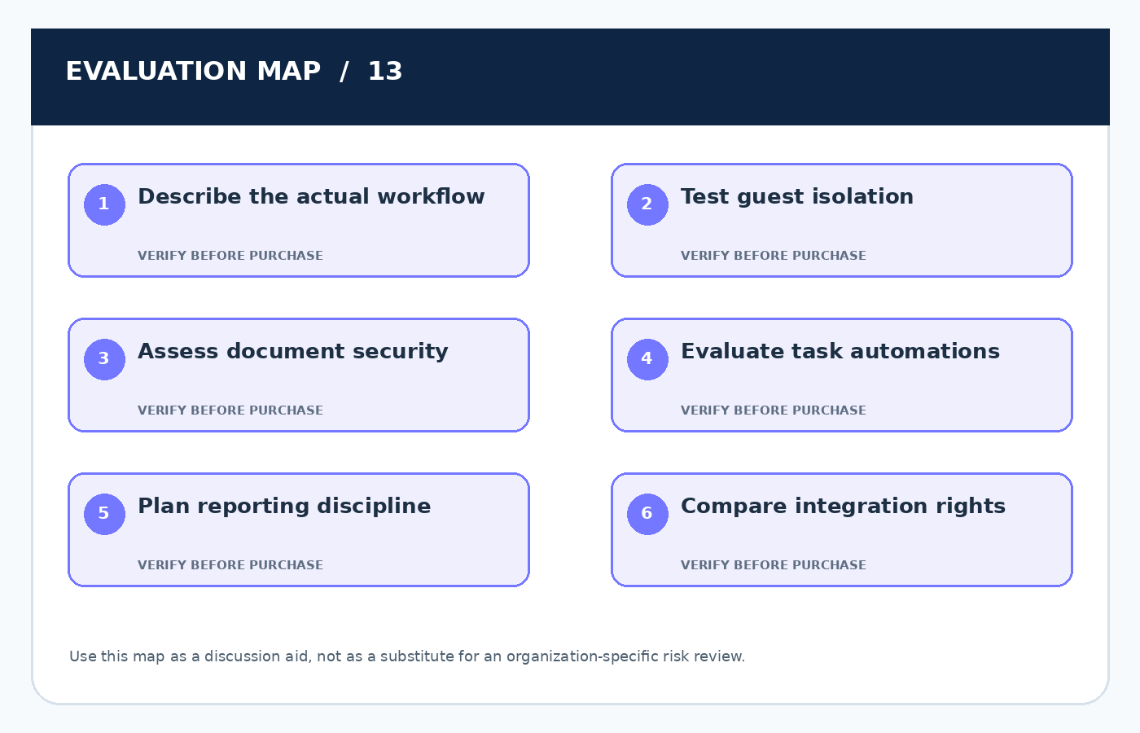Click the "EVALUATION MAP / 13" header title
This screenshot has height=733, width=1140.
(234, 72)
